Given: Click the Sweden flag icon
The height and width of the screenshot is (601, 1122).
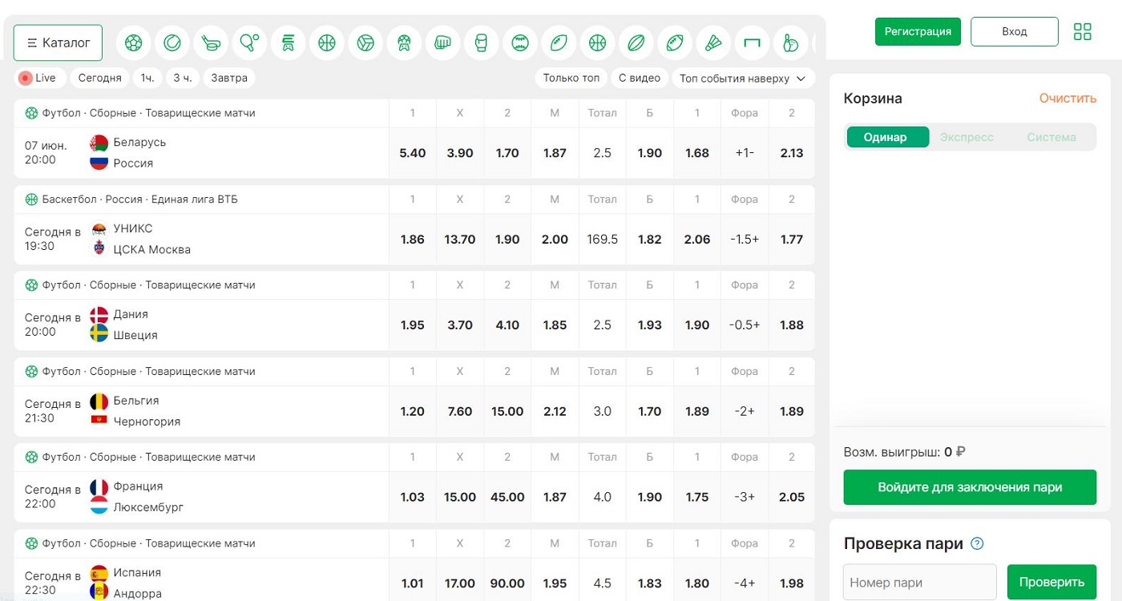Looking at the screenshot, I should coord(99,334).
